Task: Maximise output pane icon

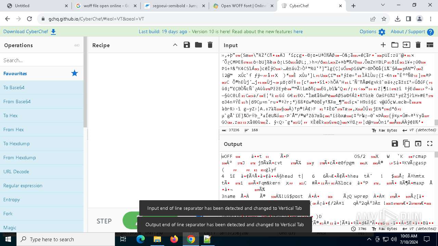Action: click(x=430, y=144)
